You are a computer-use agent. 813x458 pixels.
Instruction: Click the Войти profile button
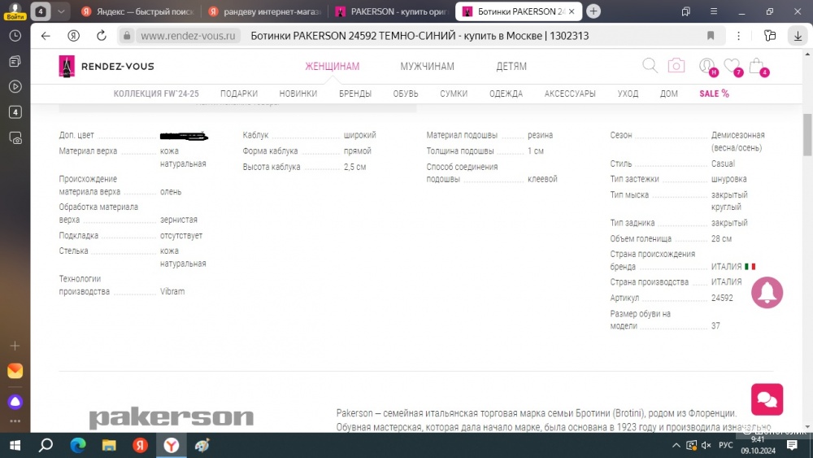pyautogui.click(x=15, y=11)
